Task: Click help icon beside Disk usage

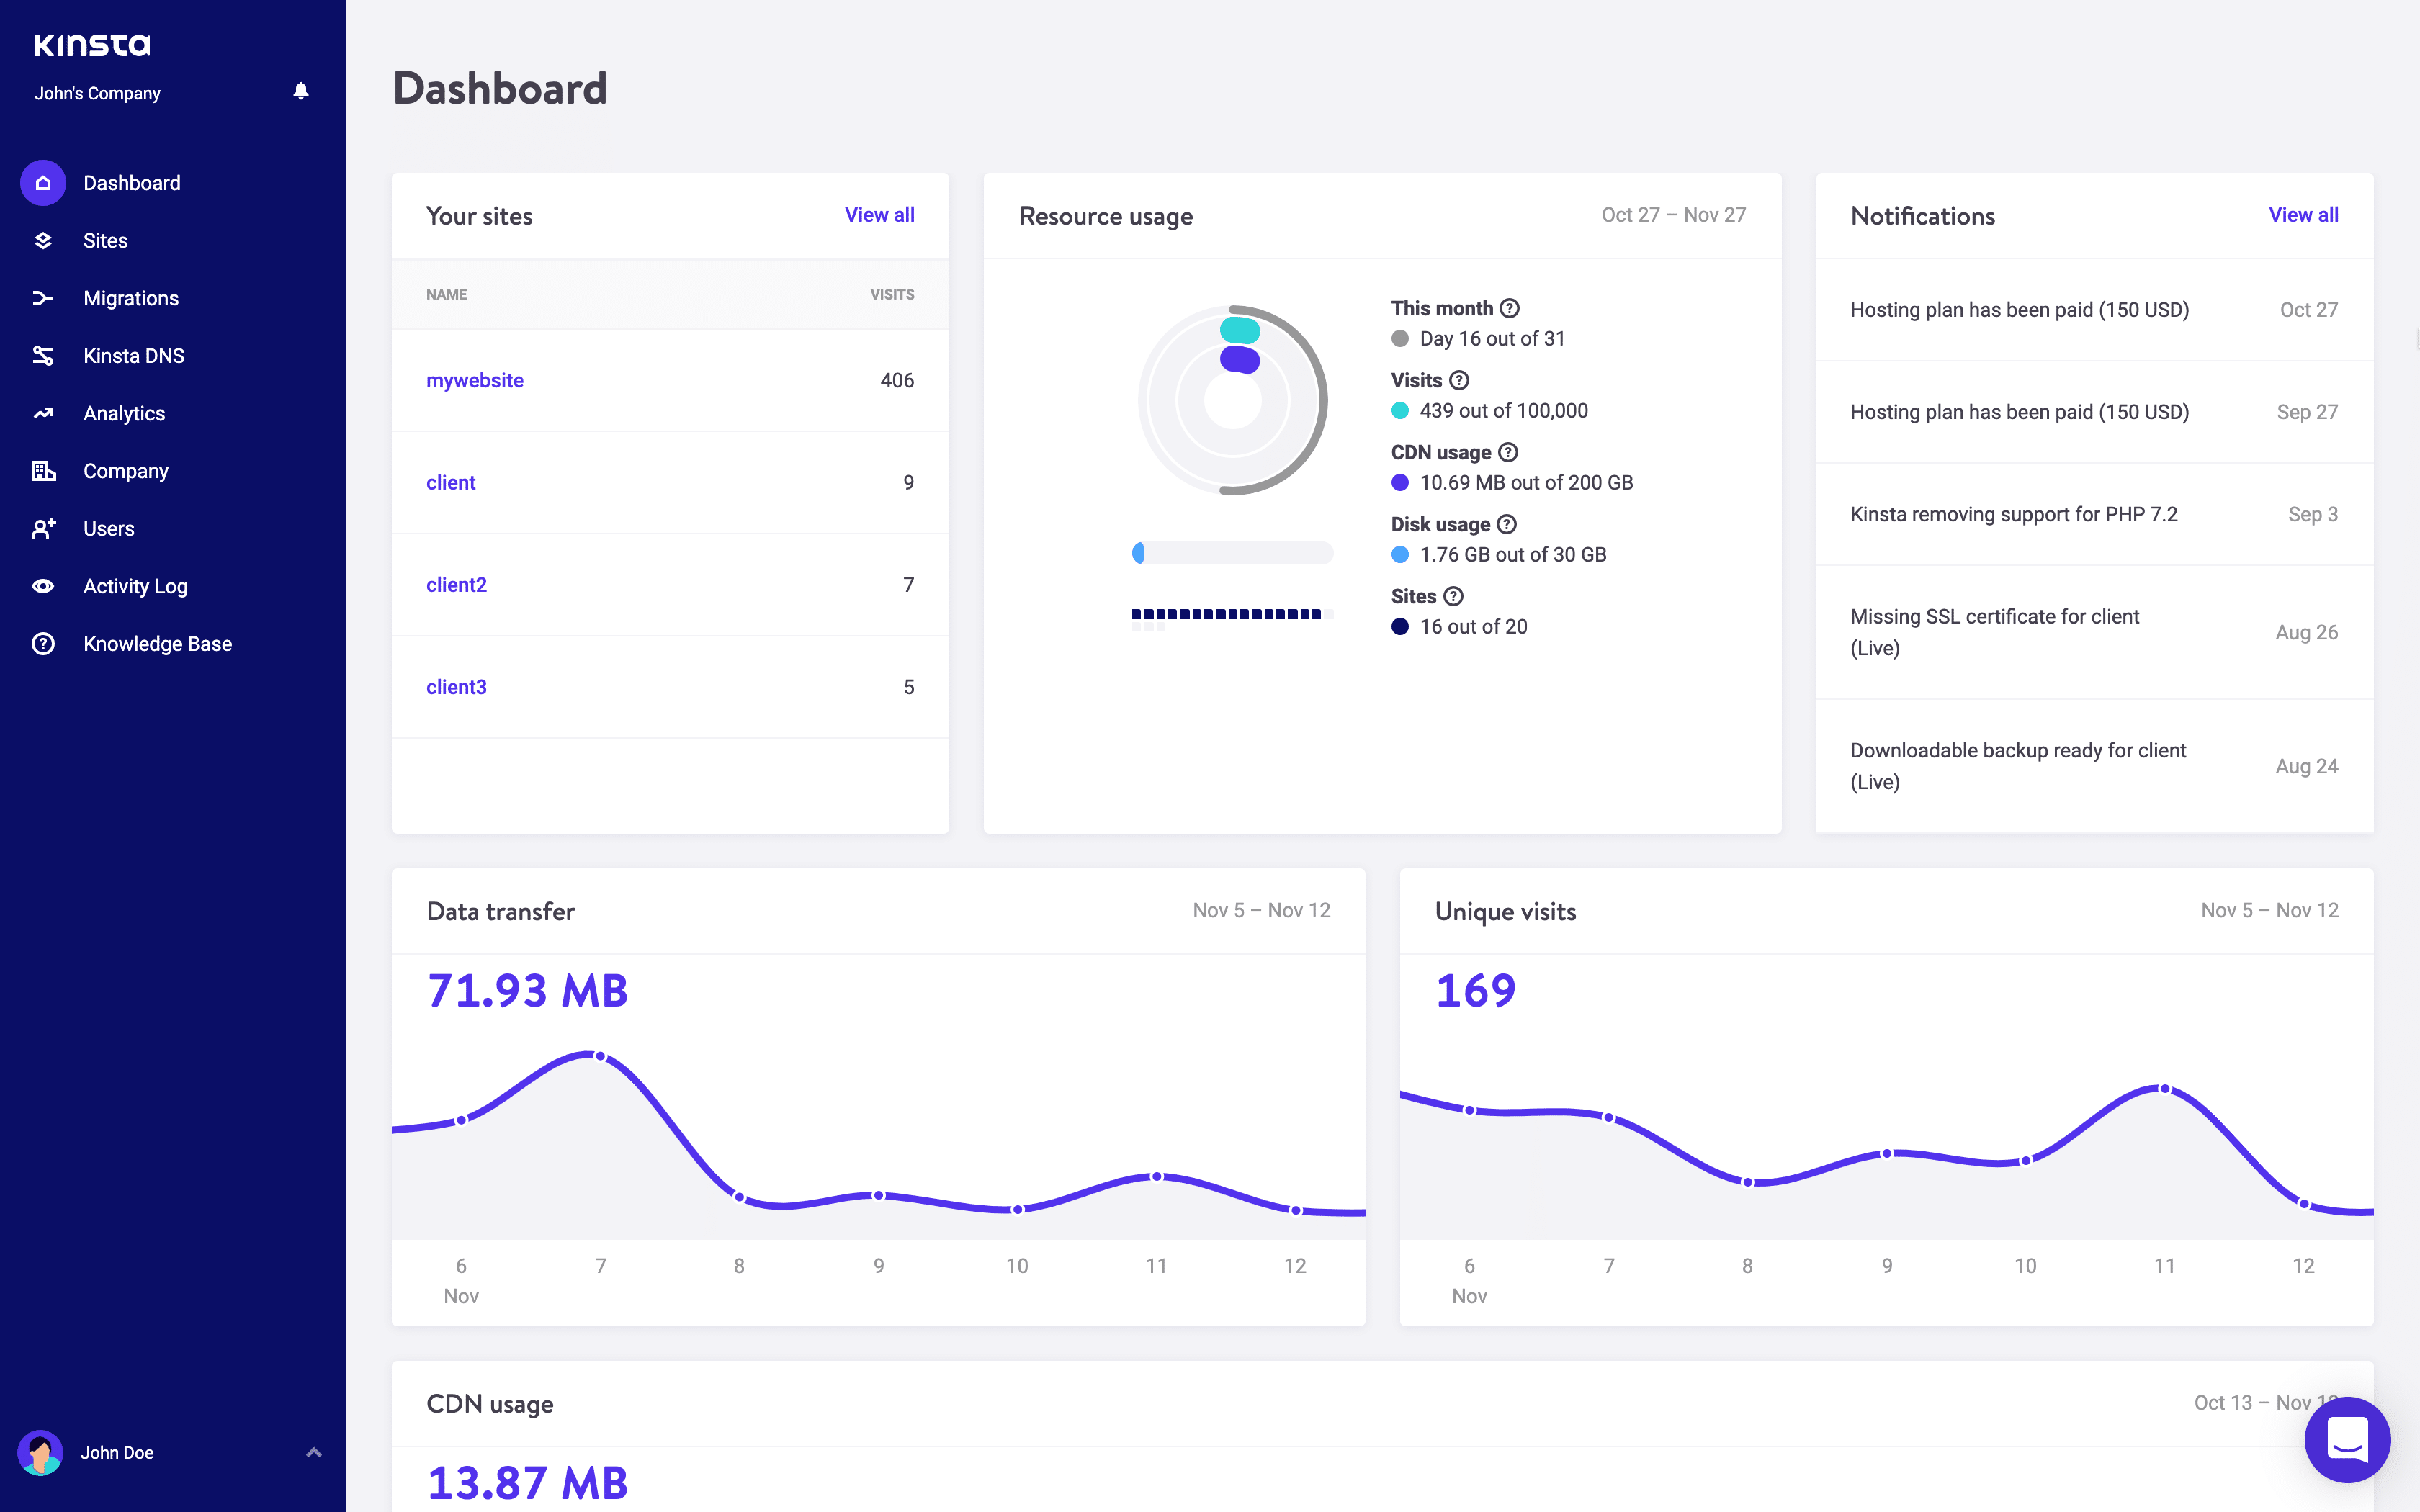Action: pyautogui.click(x=1507, y=524)
